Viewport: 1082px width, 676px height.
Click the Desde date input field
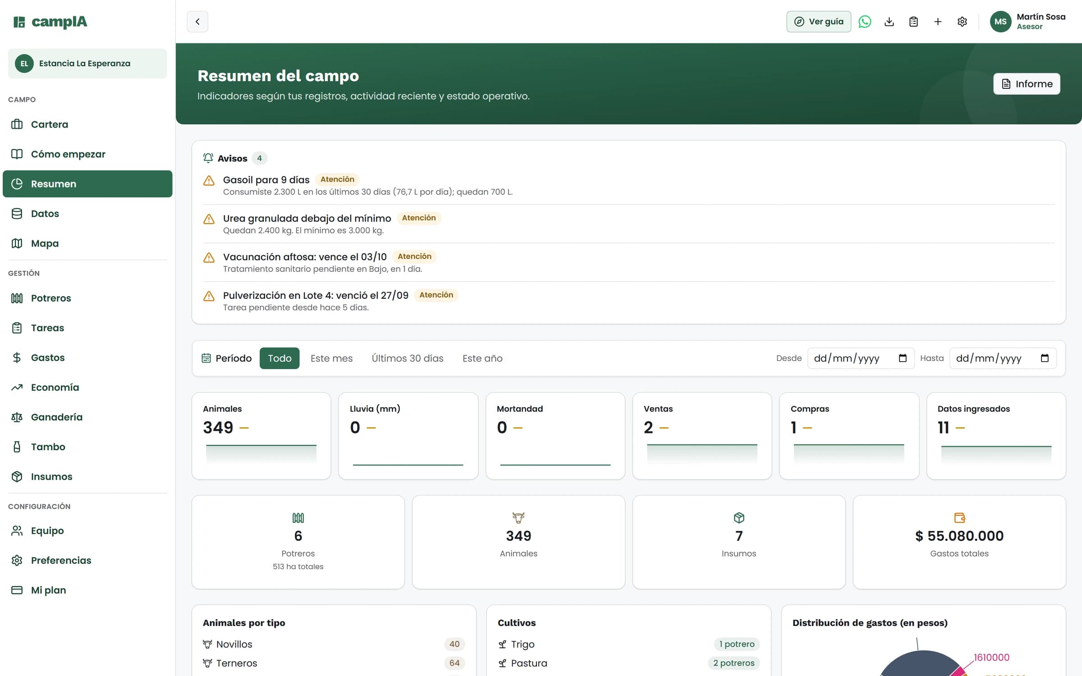861,358
